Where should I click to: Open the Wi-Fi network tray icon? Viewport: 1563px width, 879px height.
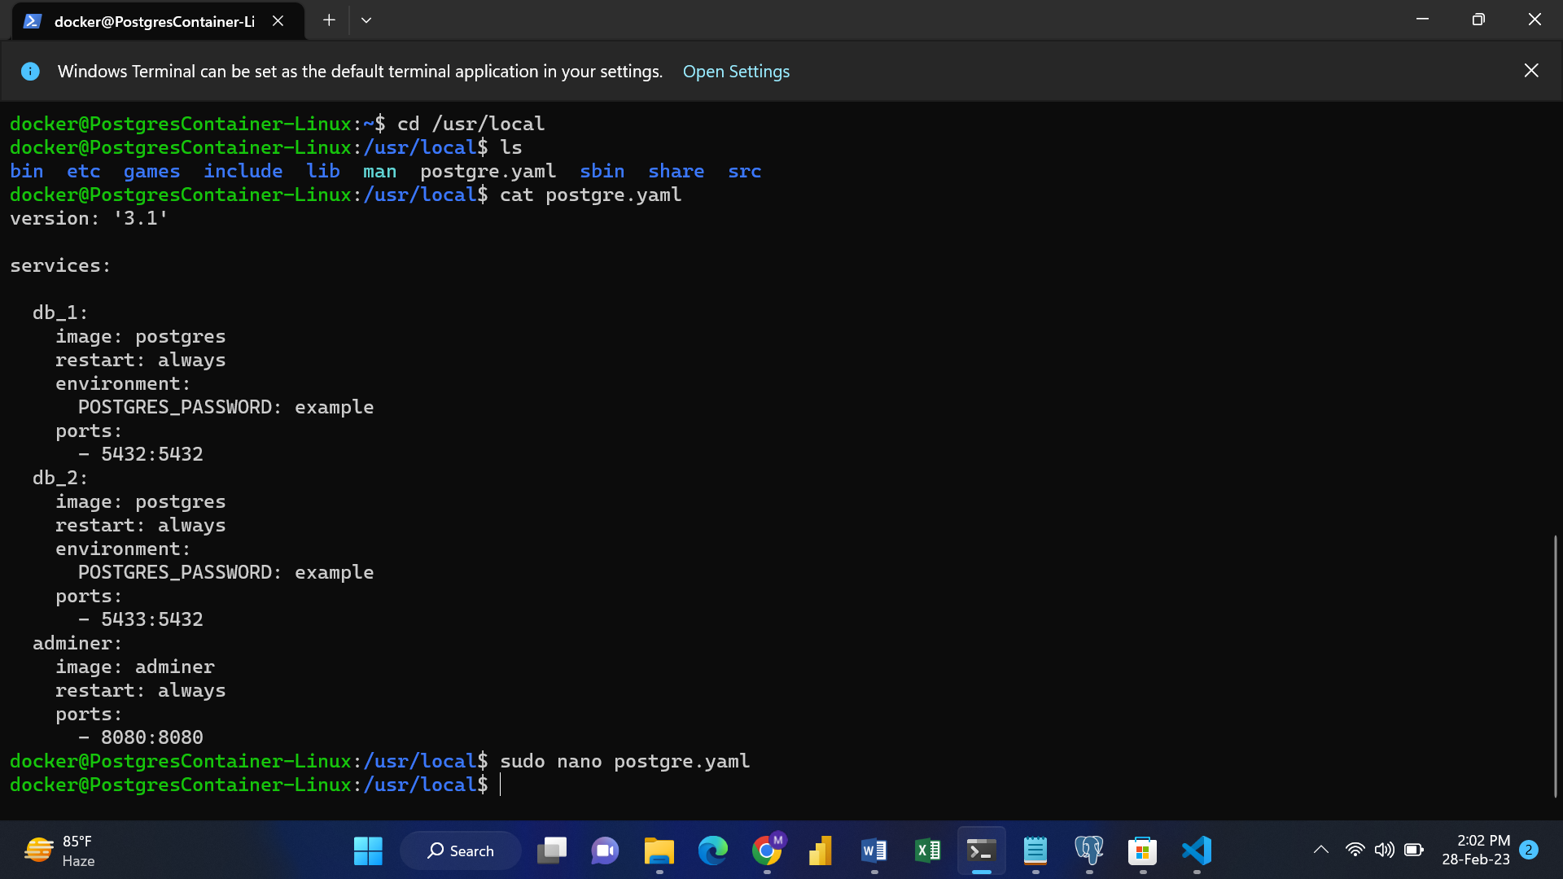tap(1355, 850)
